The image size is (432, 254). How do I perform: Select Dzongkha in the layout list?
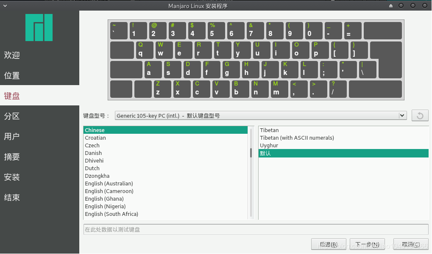(x=166, y=176)
